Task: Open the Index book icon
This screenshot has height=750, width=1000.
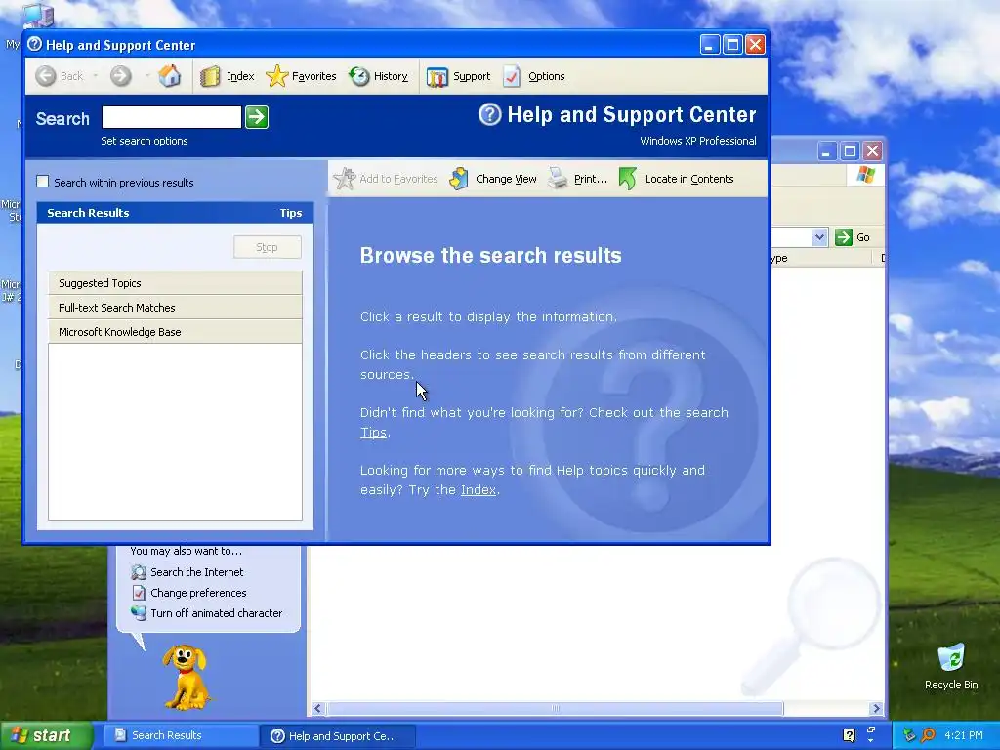Action: pos(210,76)
